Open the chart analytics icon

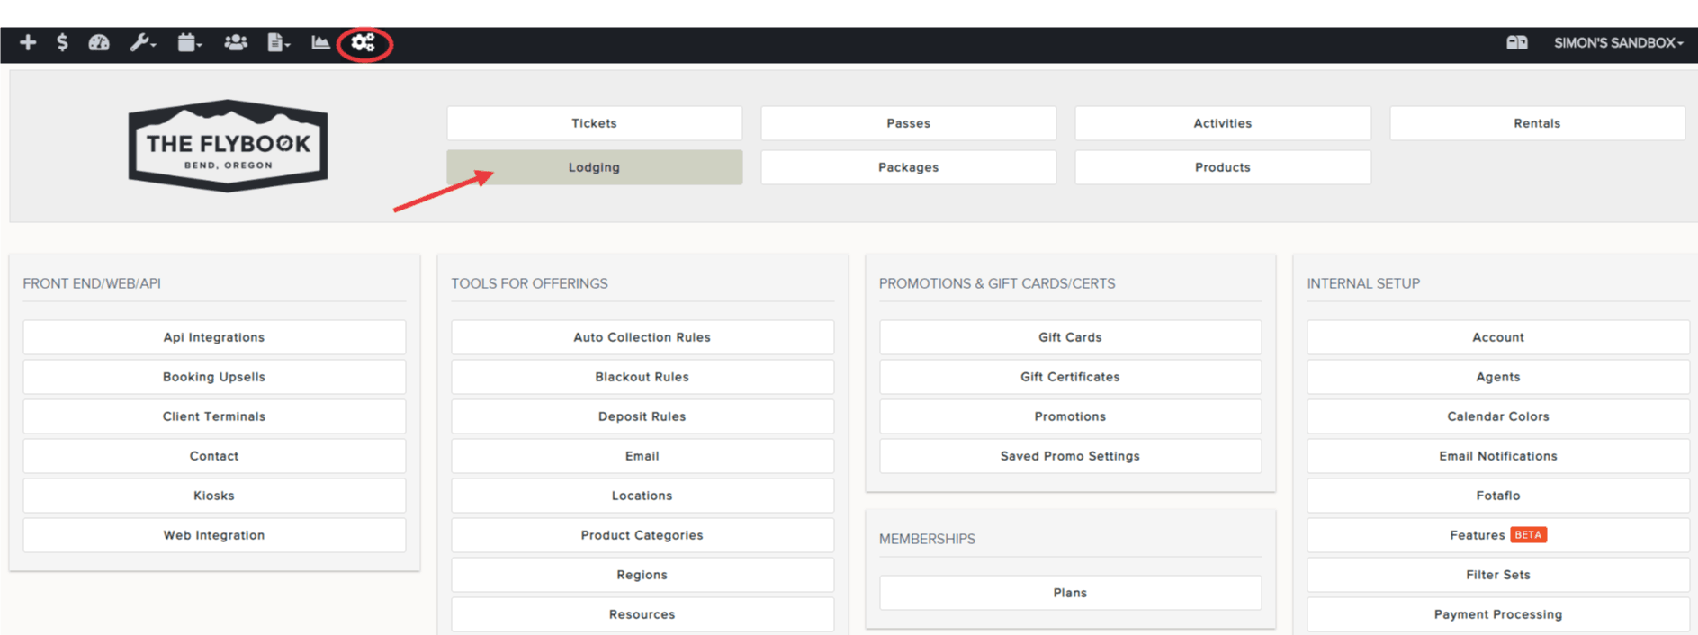point(320,42)
